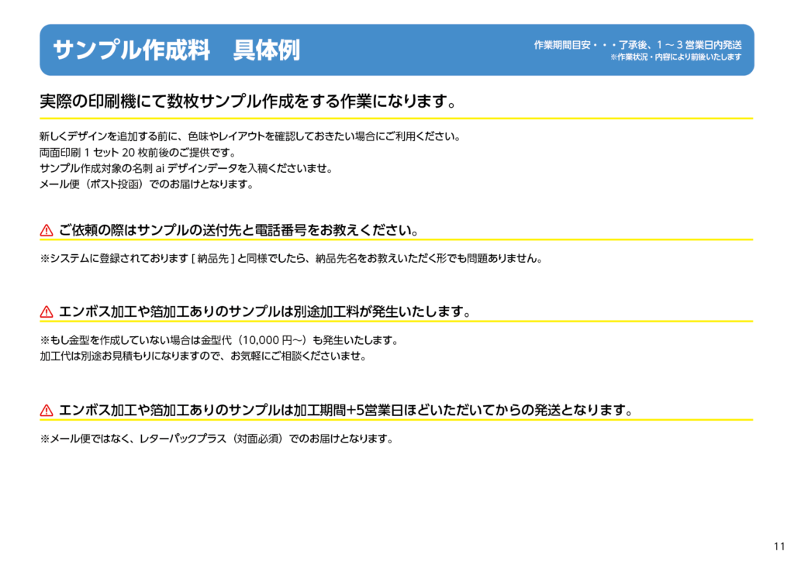Select the heading about 別途加工料が発生いたします
Viewport: 794px width, 561px height.
point(265,312)
